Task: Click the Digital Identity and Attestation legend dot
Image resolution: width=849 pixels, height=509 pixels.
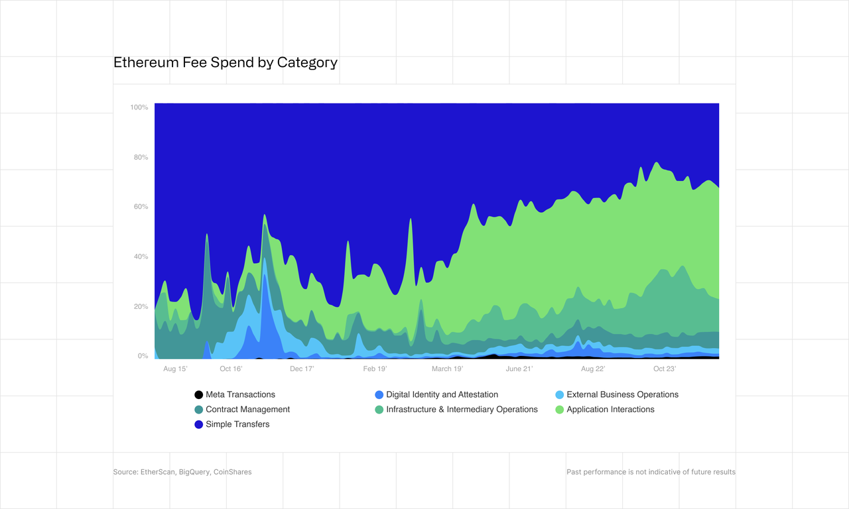Action: (x=379, y=395)
